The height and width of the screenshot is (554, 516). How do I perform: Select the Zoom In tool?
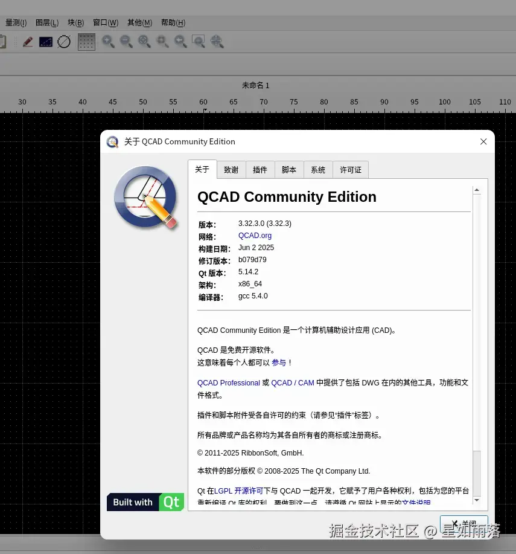[x=108, y=41]
